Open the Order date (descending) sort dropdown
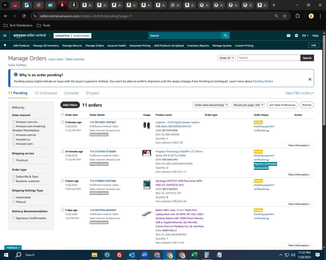The width and height of the screenshot is (326, 260). coord(211,105)
